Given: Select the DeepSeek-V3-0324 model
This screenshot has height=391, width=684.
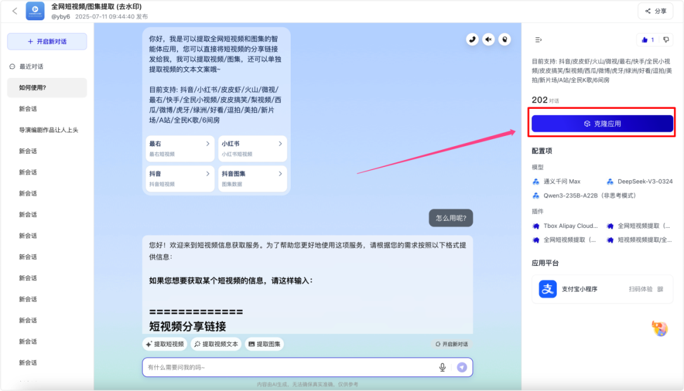Looking at the screenshot, I should (640, 182).
